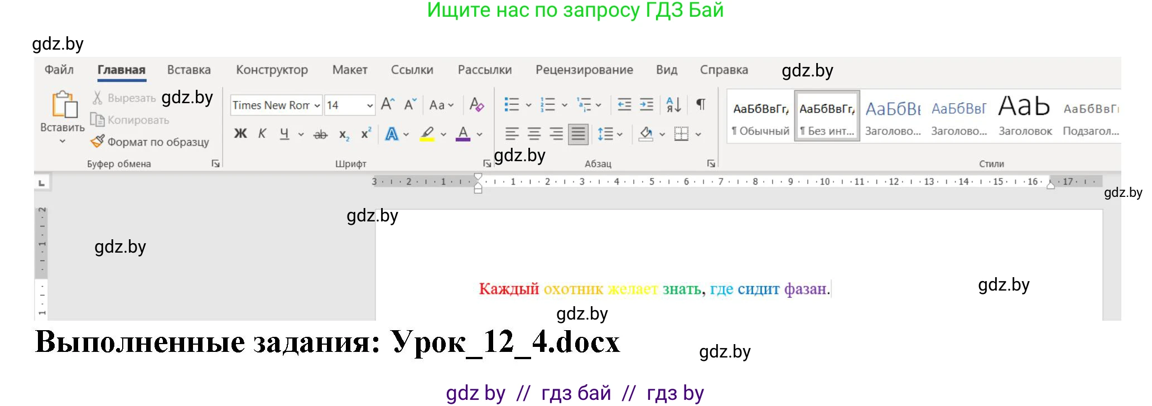1152x406 pixels.
Task: Apply Обычный style
Action: click(761, 117)
